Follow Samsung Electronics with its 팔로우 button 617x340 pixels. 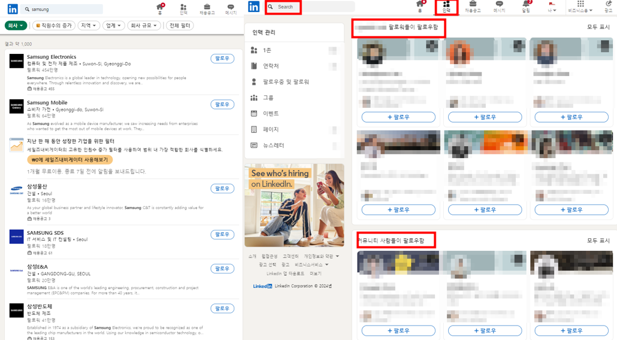pos(222,59)
